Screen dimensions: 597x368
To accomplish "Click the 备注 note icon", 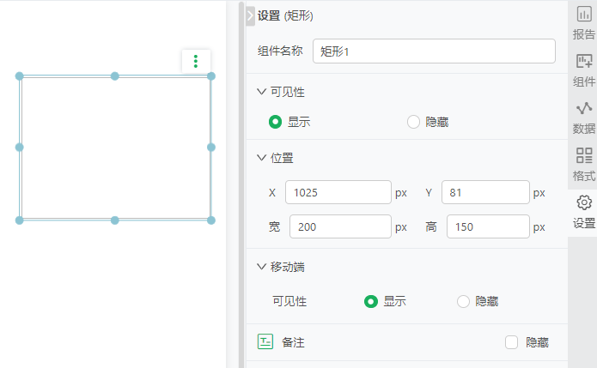I will click(x=265, y=342).
